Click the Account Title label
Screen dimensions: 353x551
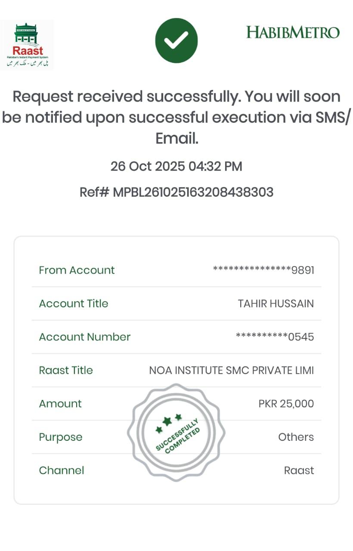(74, 303)
